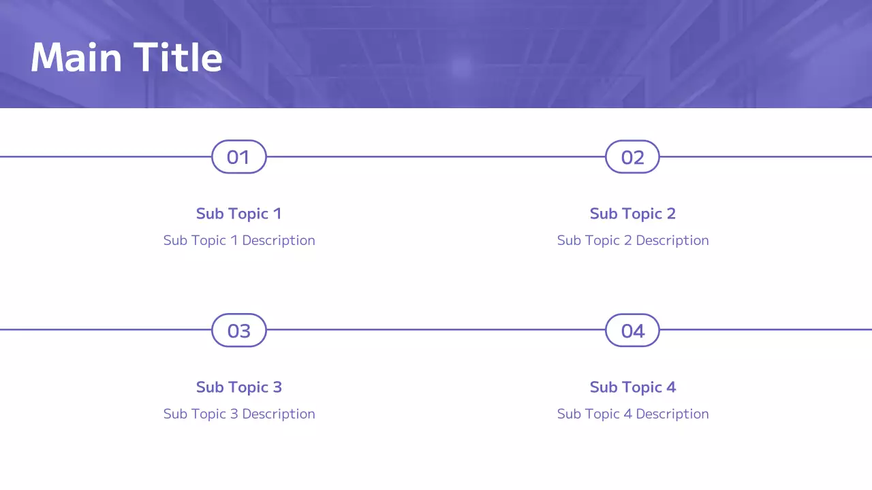Click the 04 rounded badge
872x490 pixels.
click(x=632, y=331)
